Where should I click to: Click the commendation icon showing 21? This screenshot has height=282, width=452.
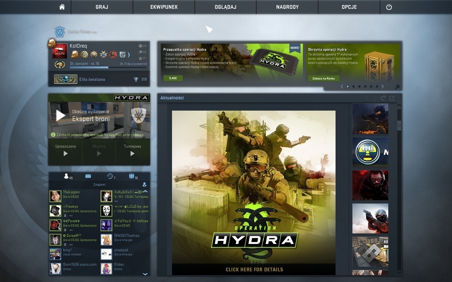point(140,58)
